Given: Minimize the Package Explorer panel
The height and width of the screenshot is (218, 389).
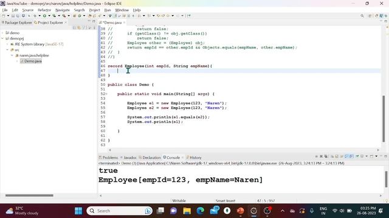Looking at the screenshot, I should [89, 21].
